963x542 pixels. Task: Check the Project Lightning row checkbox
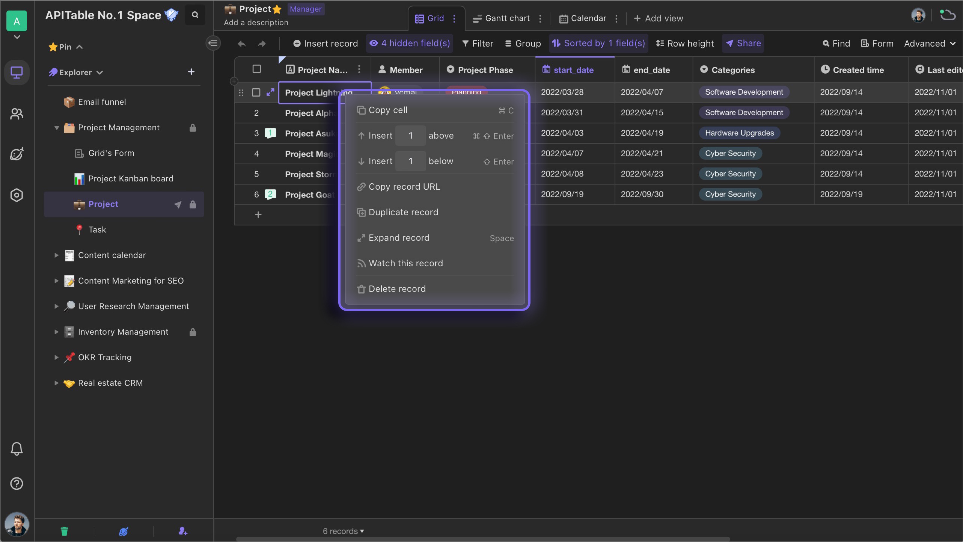coord(256,92)
